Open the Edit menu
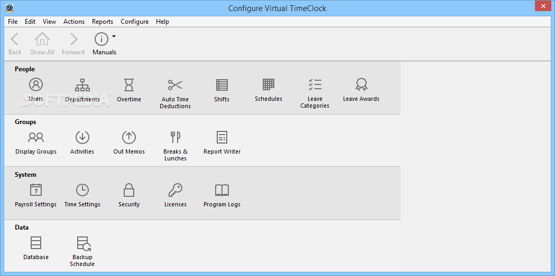 (x=30, y=22)
